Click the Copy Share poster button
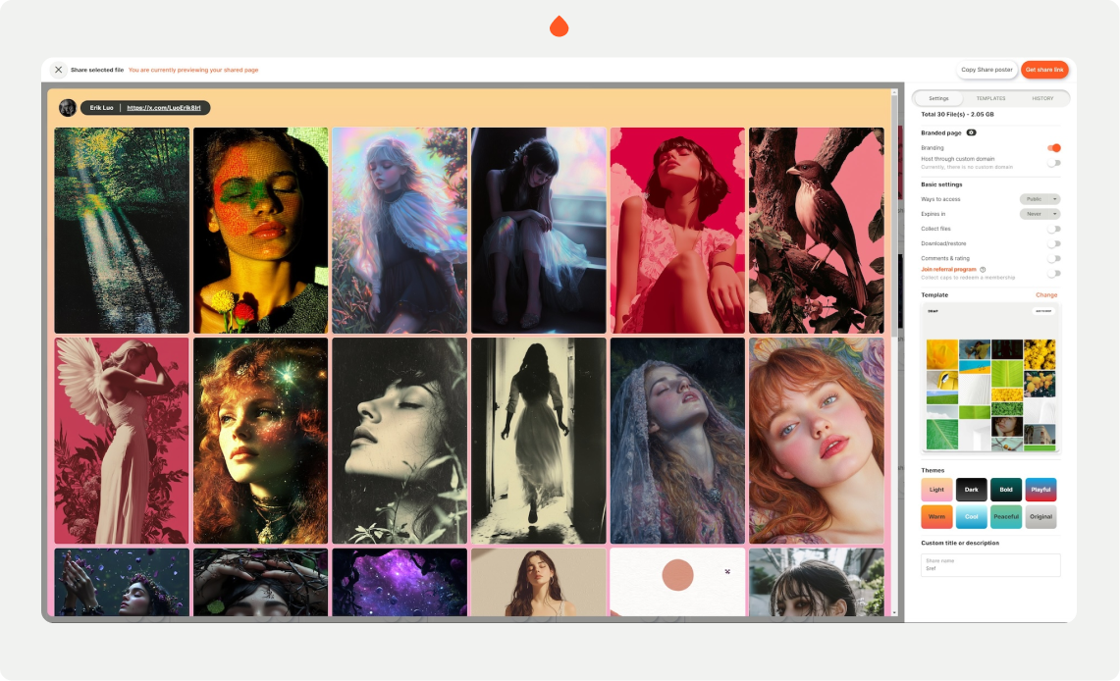Screen dimensions: 1120x681 click(987, 70)
